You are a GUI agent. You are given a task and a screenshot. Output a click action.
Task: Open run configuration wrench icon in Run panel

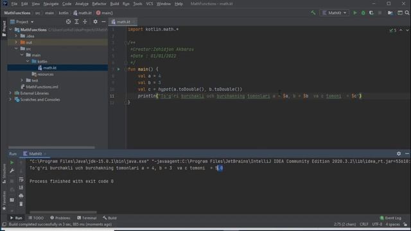tap(12, 171)
